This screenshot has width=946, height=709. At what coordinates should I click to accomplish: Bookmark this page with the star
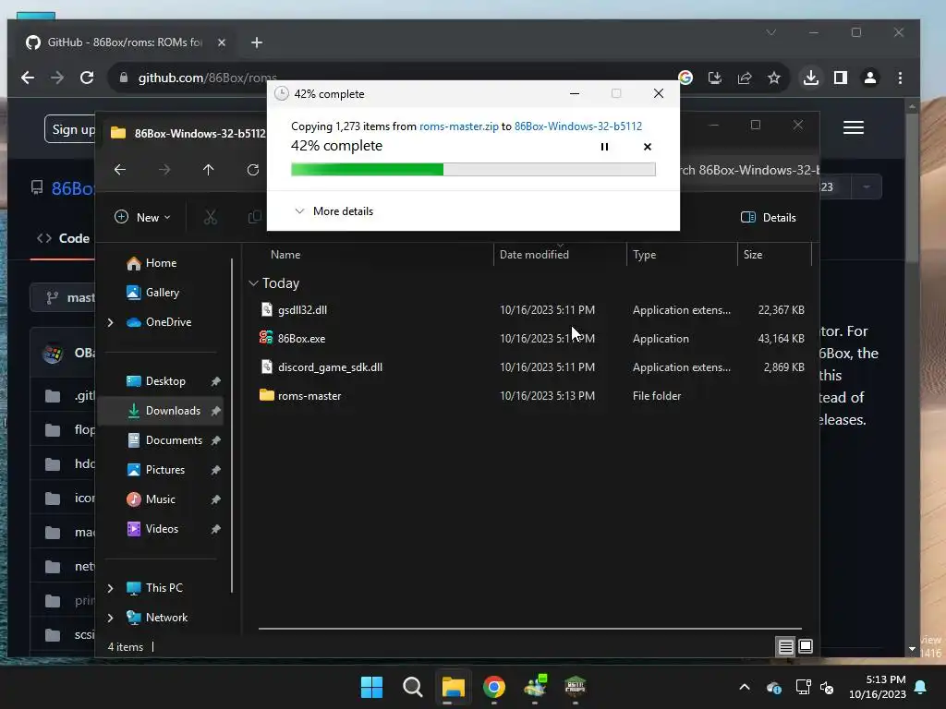[774, 78]
